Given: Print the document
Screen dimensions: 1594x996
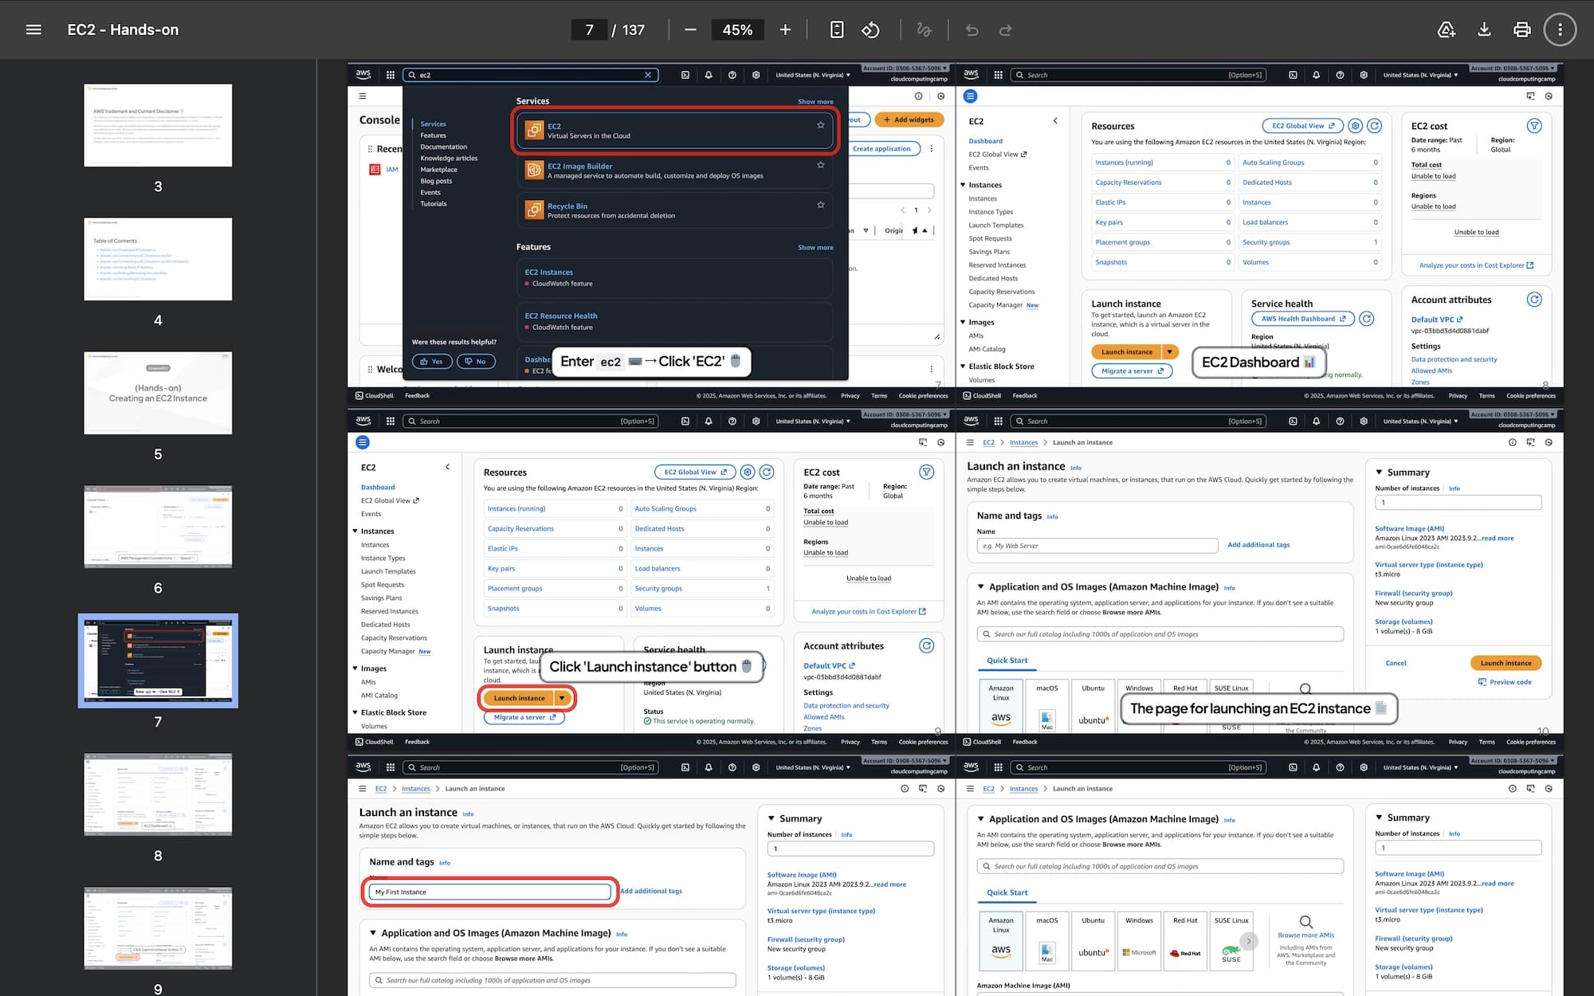Looking at the screenshot, I should (1521, 29).
